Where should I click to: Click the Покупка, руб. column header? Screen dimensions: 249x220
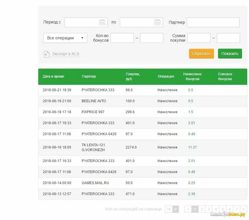[133, 76]
